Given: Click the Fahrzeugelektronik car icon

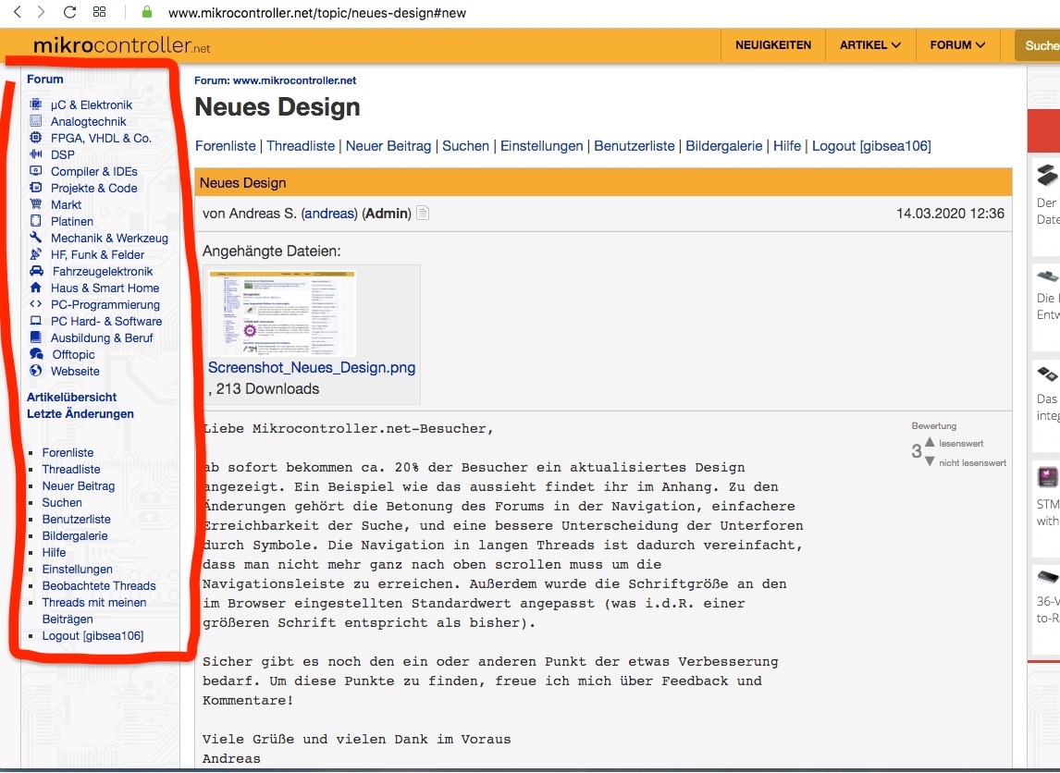Looking at the screenshot, I should pos(36,271).
